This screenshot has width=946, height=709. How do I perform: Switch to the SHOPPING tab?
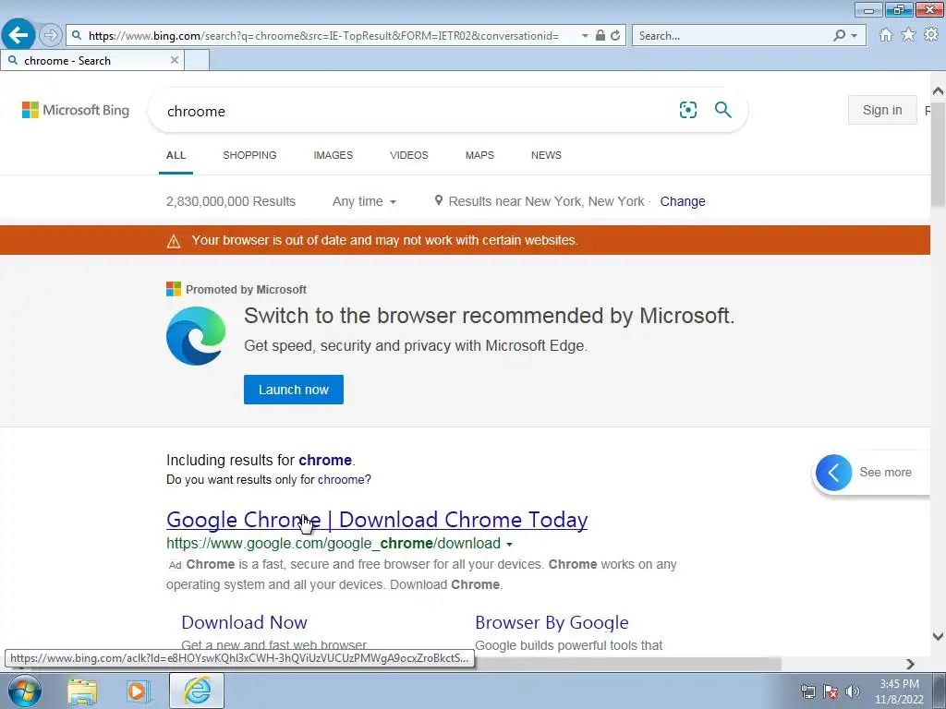click(249, 155)
